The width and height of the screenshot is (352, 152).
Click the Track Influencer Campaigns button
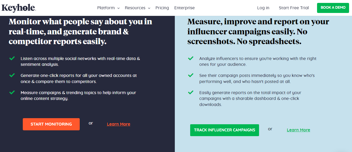click(x=224, y=130)
